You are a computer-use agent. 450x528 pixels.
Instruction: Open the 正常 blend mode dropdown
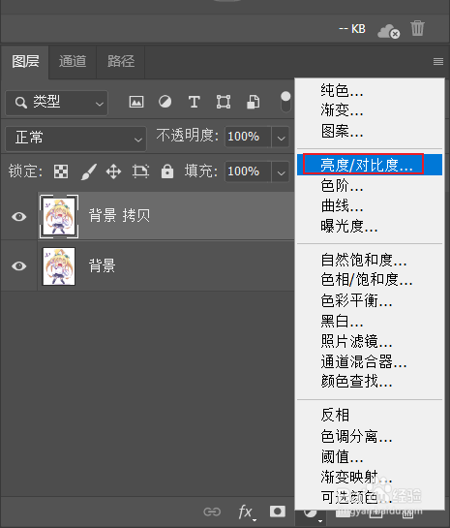pyautogui.click(x=76, y=139)
